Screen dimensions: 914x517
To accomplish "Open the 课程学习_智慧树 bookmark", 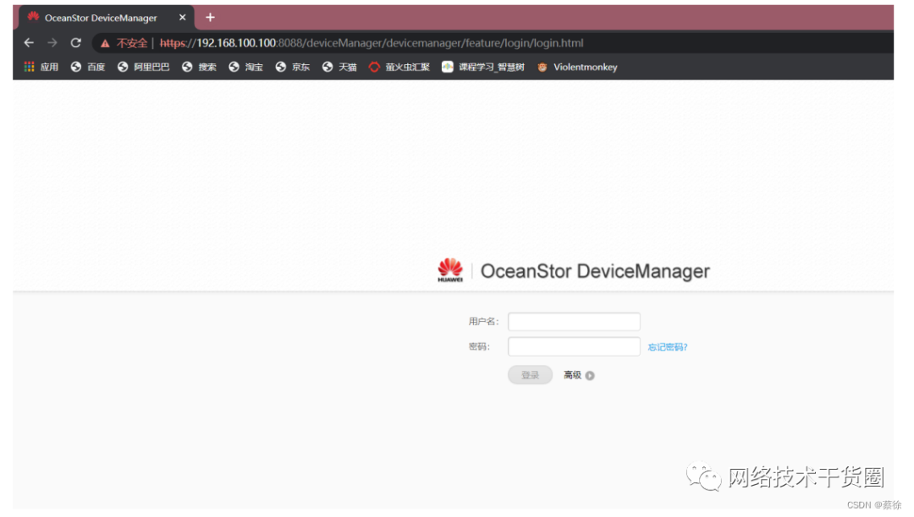I will [x=483, y=67].
